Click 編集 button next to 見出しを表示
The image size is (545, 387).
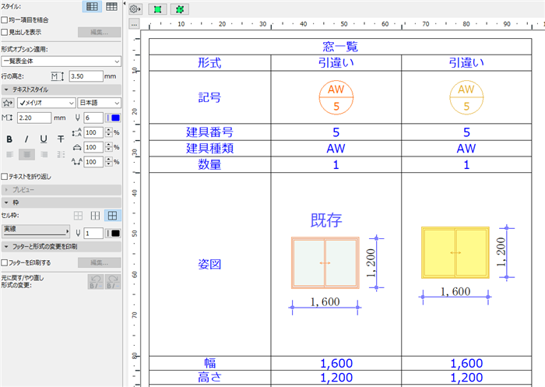click(x=100, y=32)
